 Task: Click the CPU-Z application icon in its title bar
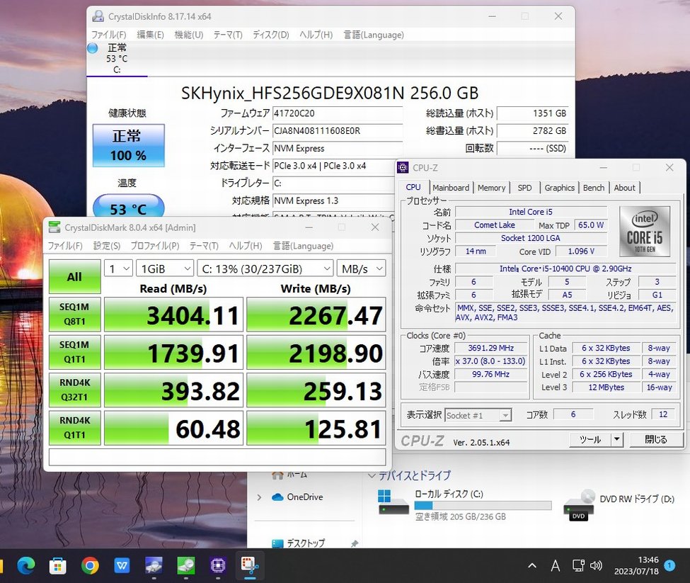tap(403, 168)
